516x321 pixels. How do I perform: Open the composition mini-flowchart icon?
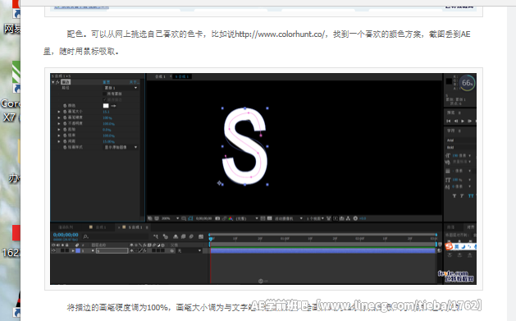156,236
